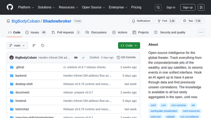Click the Notifications bell icon

(x=133, y=21)
